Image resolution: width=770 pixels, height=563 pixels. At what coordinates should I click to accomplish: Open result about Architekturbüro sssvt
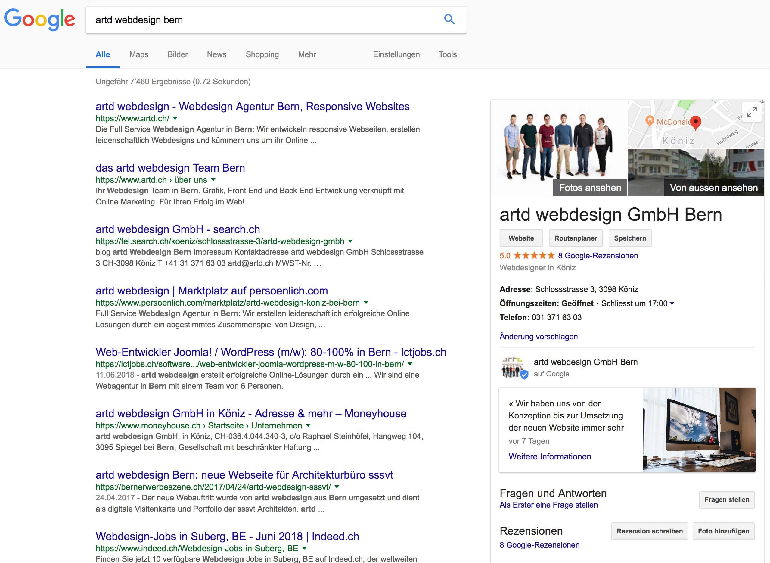tap(244, 474)
